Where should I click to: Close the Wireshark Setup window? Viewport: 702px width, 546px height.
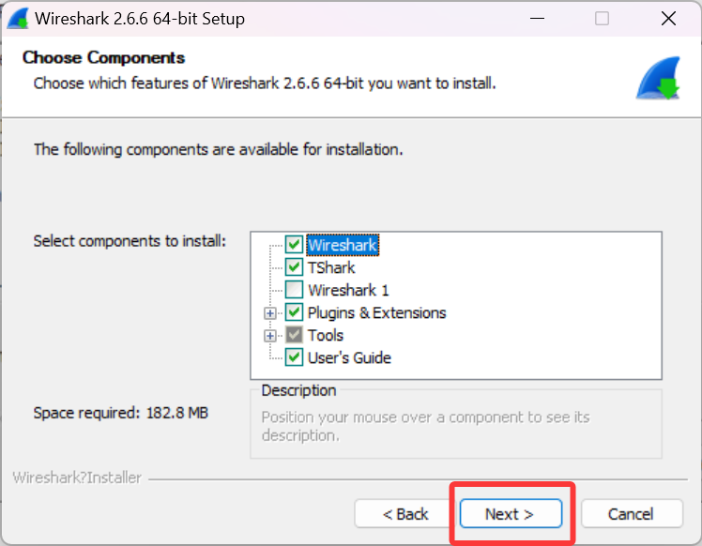[x=668, y=19]
